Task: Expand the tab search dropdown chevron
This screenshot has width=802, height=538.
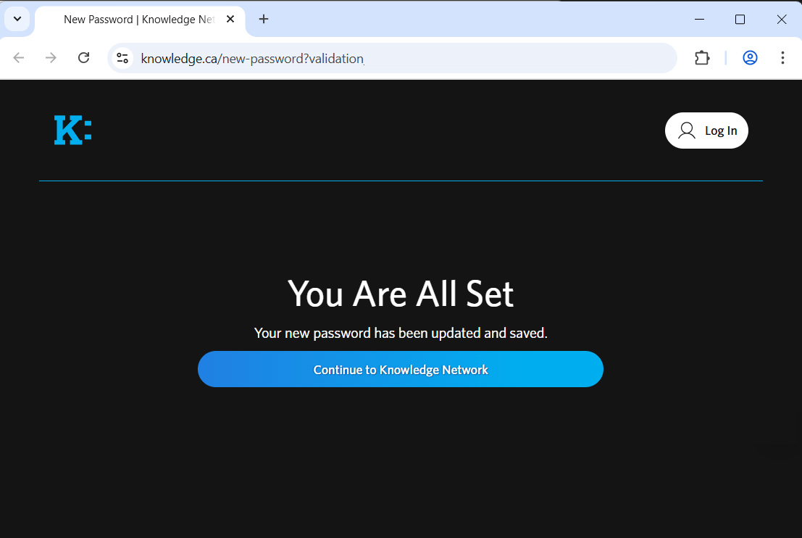Action: [x=17, y=19]
